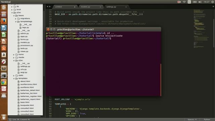Image resolution: width=215 pixels, height=121 pixels.
Task: Click the Terminal icon in the dock
Action: coord(4,75)
